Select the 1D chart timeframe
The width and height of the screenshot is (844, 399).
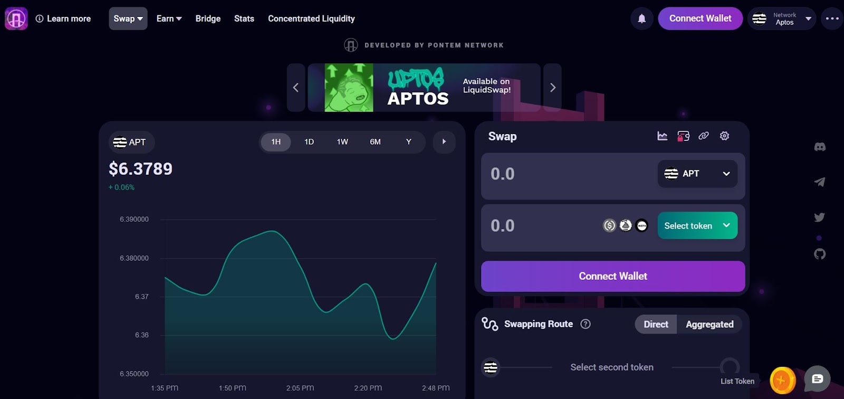tap(309, 142)
